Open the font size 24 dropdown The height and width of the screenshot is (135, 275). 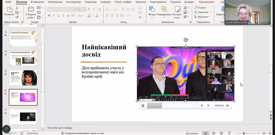point(85,10)
